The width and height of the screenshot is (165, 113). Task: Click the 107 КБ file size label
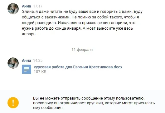[40, 72]
